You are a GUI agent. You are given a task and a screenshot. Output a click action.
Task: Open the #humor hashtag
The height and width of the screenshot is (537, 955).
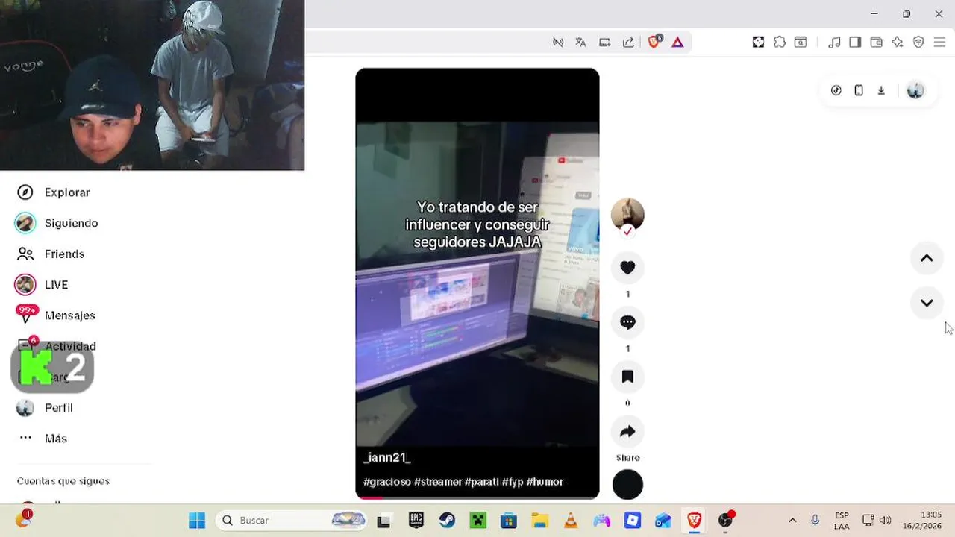pos(545,482)
